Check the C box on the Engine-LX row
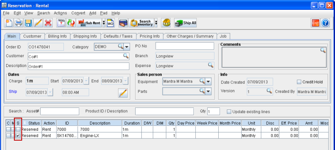Image resolution: width=335 pixels, height=150 pixels. [x=8, y=136]
